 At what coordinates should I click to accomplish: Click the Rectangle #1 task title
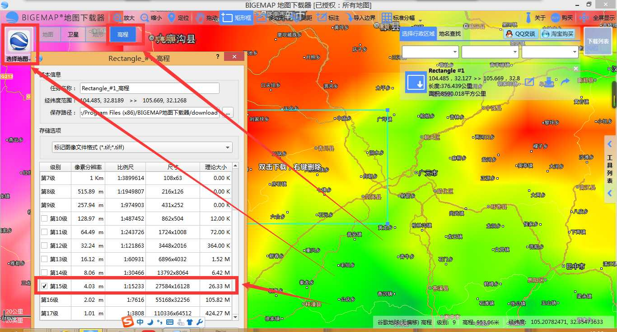[447, 71]
